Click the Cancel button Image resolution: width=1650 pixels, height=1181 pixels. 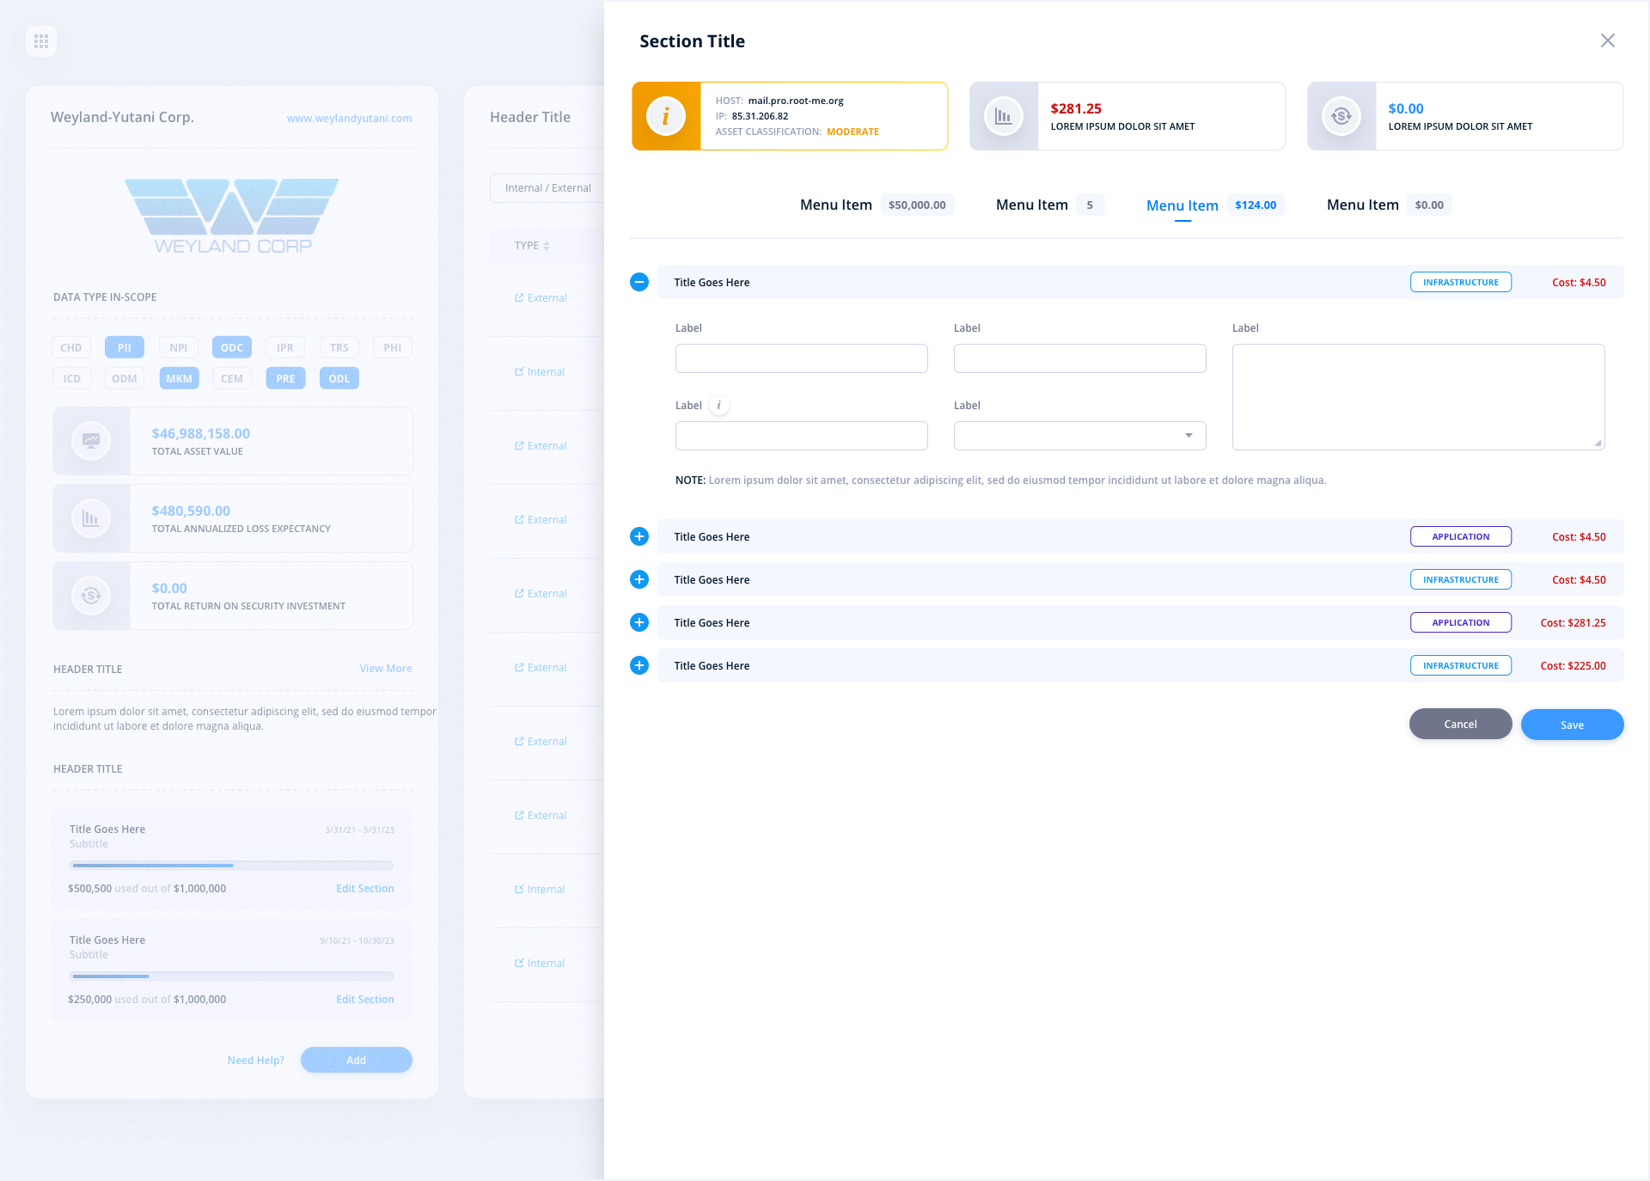click(x=1460, y=724)
